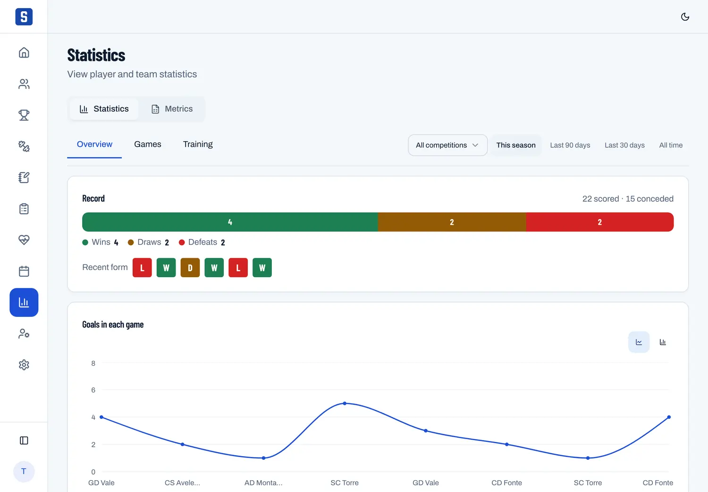The image size is (708, 492).
Task: Click the SC Torre peak data point at 5 goals
Action: tap(345, 403)
